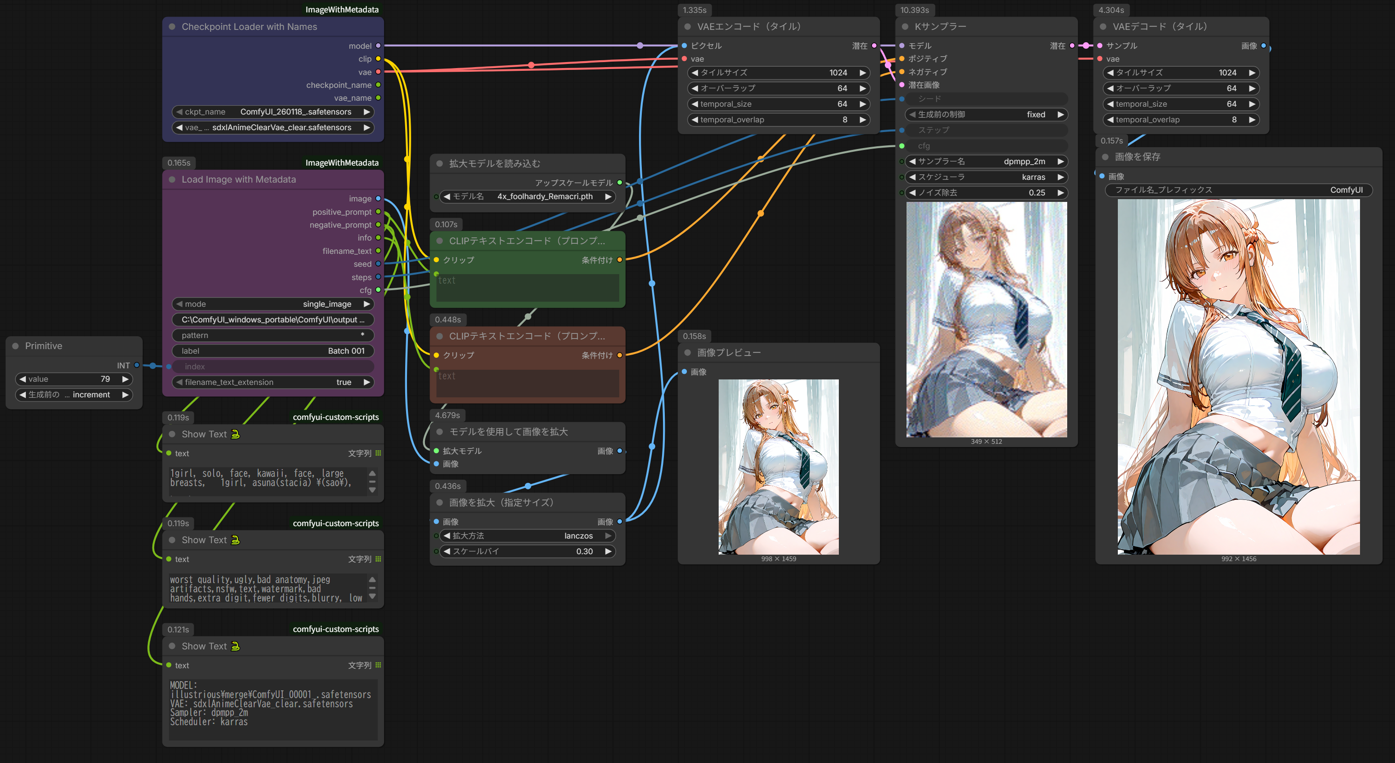Click the snake icon on second Show Text node
This screenshot has height=763, width=1395.
coord(235,540)
